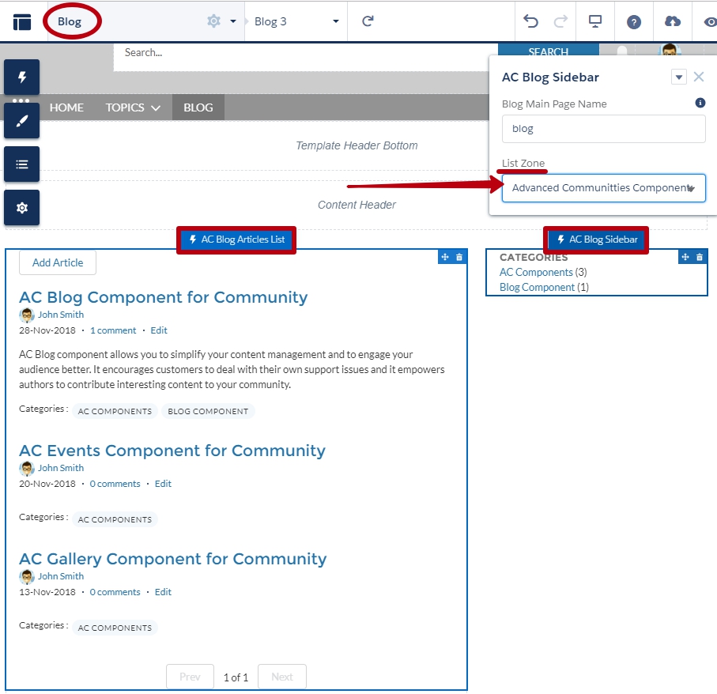This screenshot has height=694, width=717.
Task: Click John Smith avatar under AC Blog Component article
Action: [27, 315]
